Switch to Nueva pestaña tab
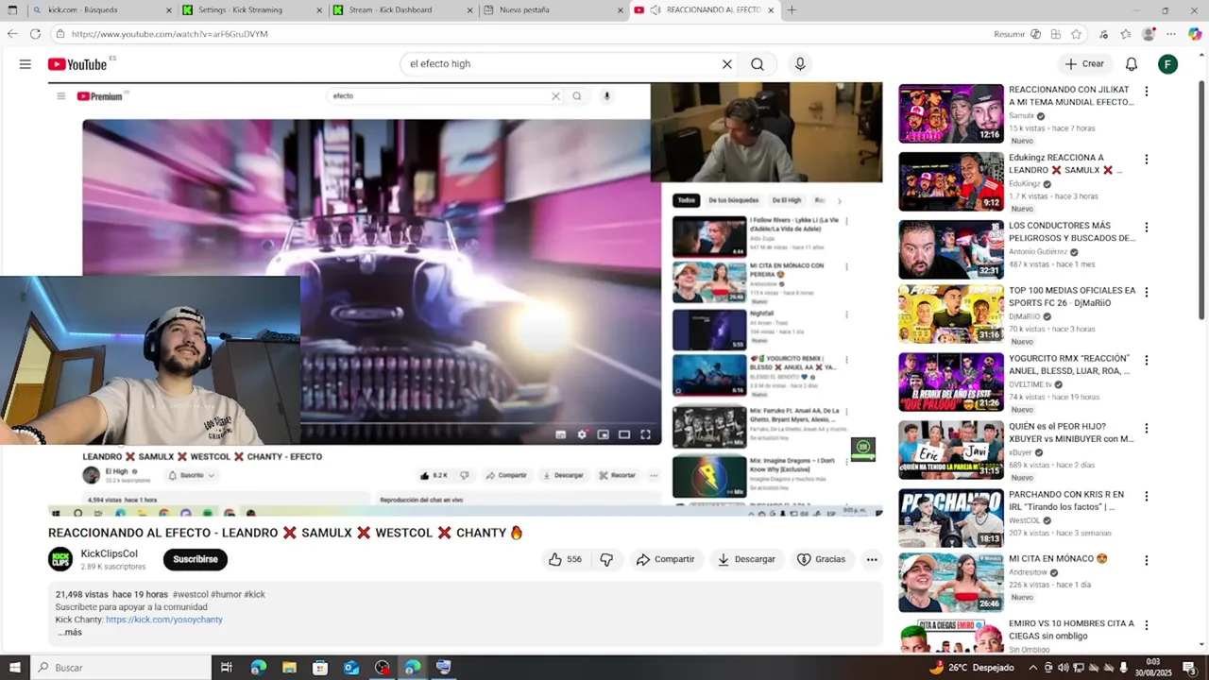 pyautogui.click(x=553, y=10)
